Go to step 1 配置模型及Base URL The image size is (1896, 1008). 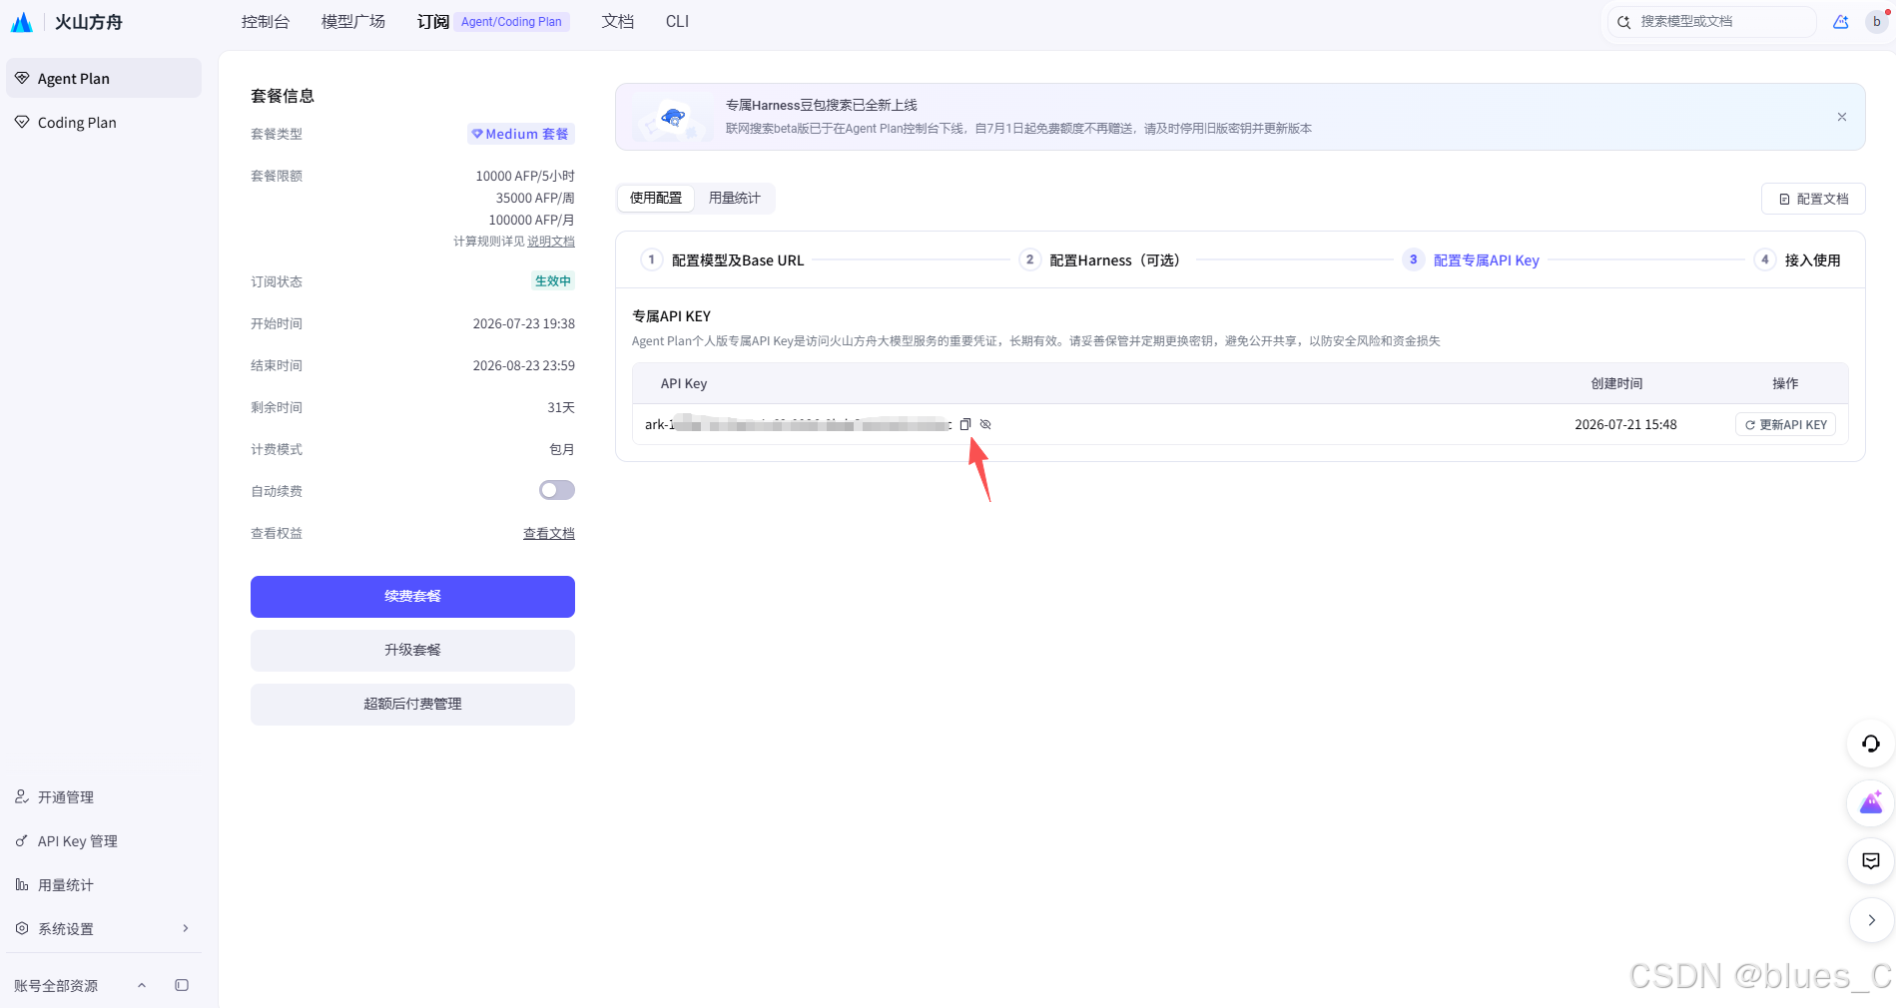[x=723, y=259]
